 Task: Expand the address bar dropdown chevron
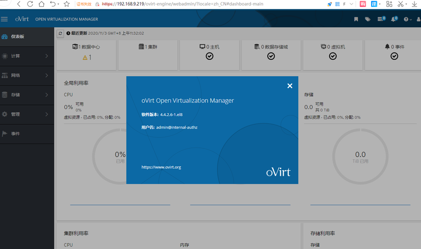(x=351, y=4)
